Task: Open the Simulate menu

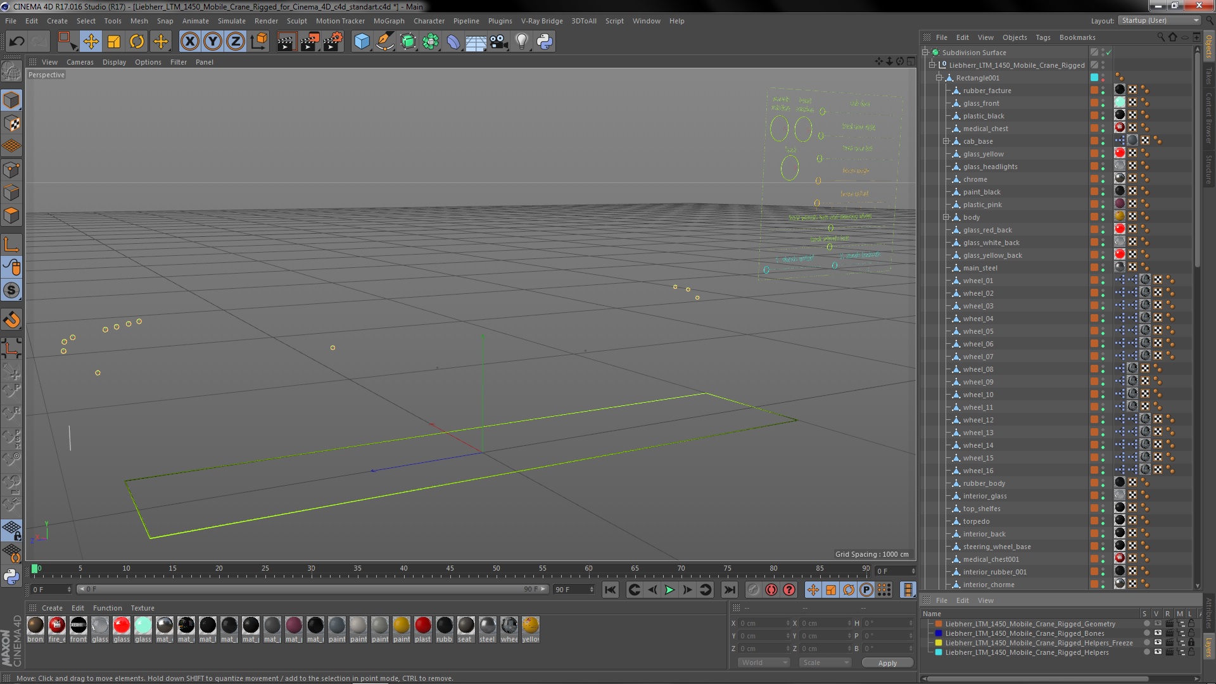Action: click(x=231, y=21)
